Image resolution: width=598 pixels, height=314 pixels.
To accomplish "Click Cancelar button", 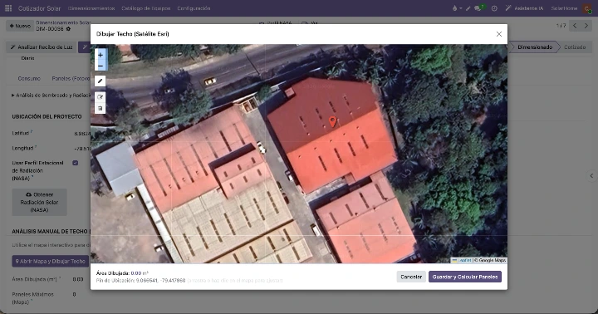I will click(x=411, y=277).
